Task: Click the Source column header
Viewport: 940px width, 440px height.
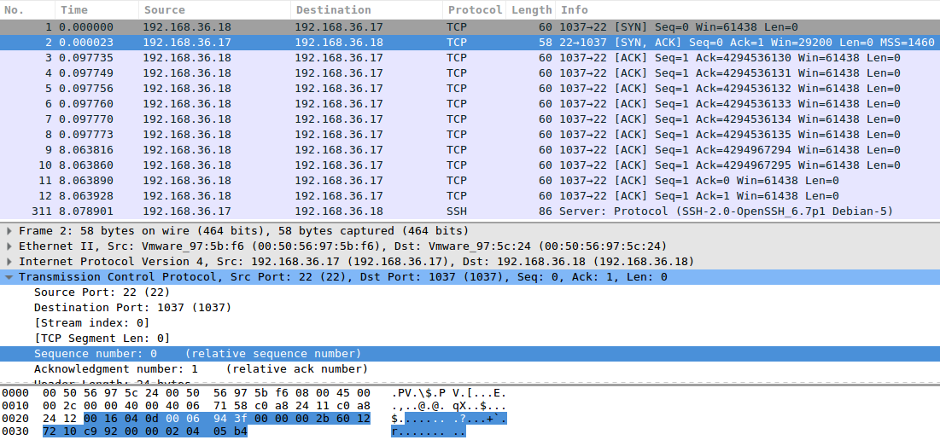Action: tap(164, 9)
